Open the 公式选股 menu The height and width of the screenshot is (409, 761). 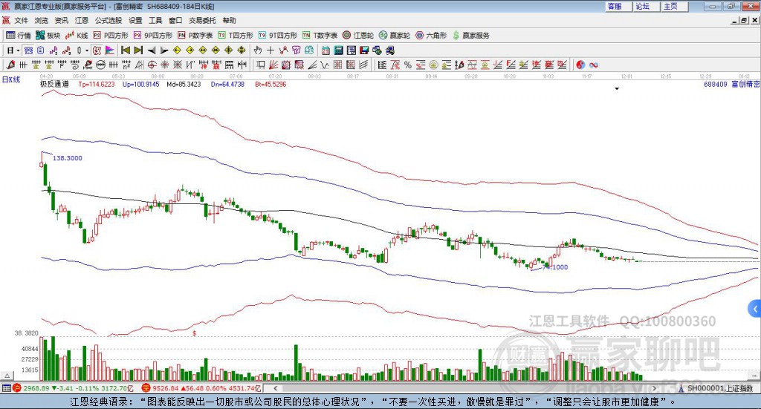pyautogui.click(x=109, y=20)
